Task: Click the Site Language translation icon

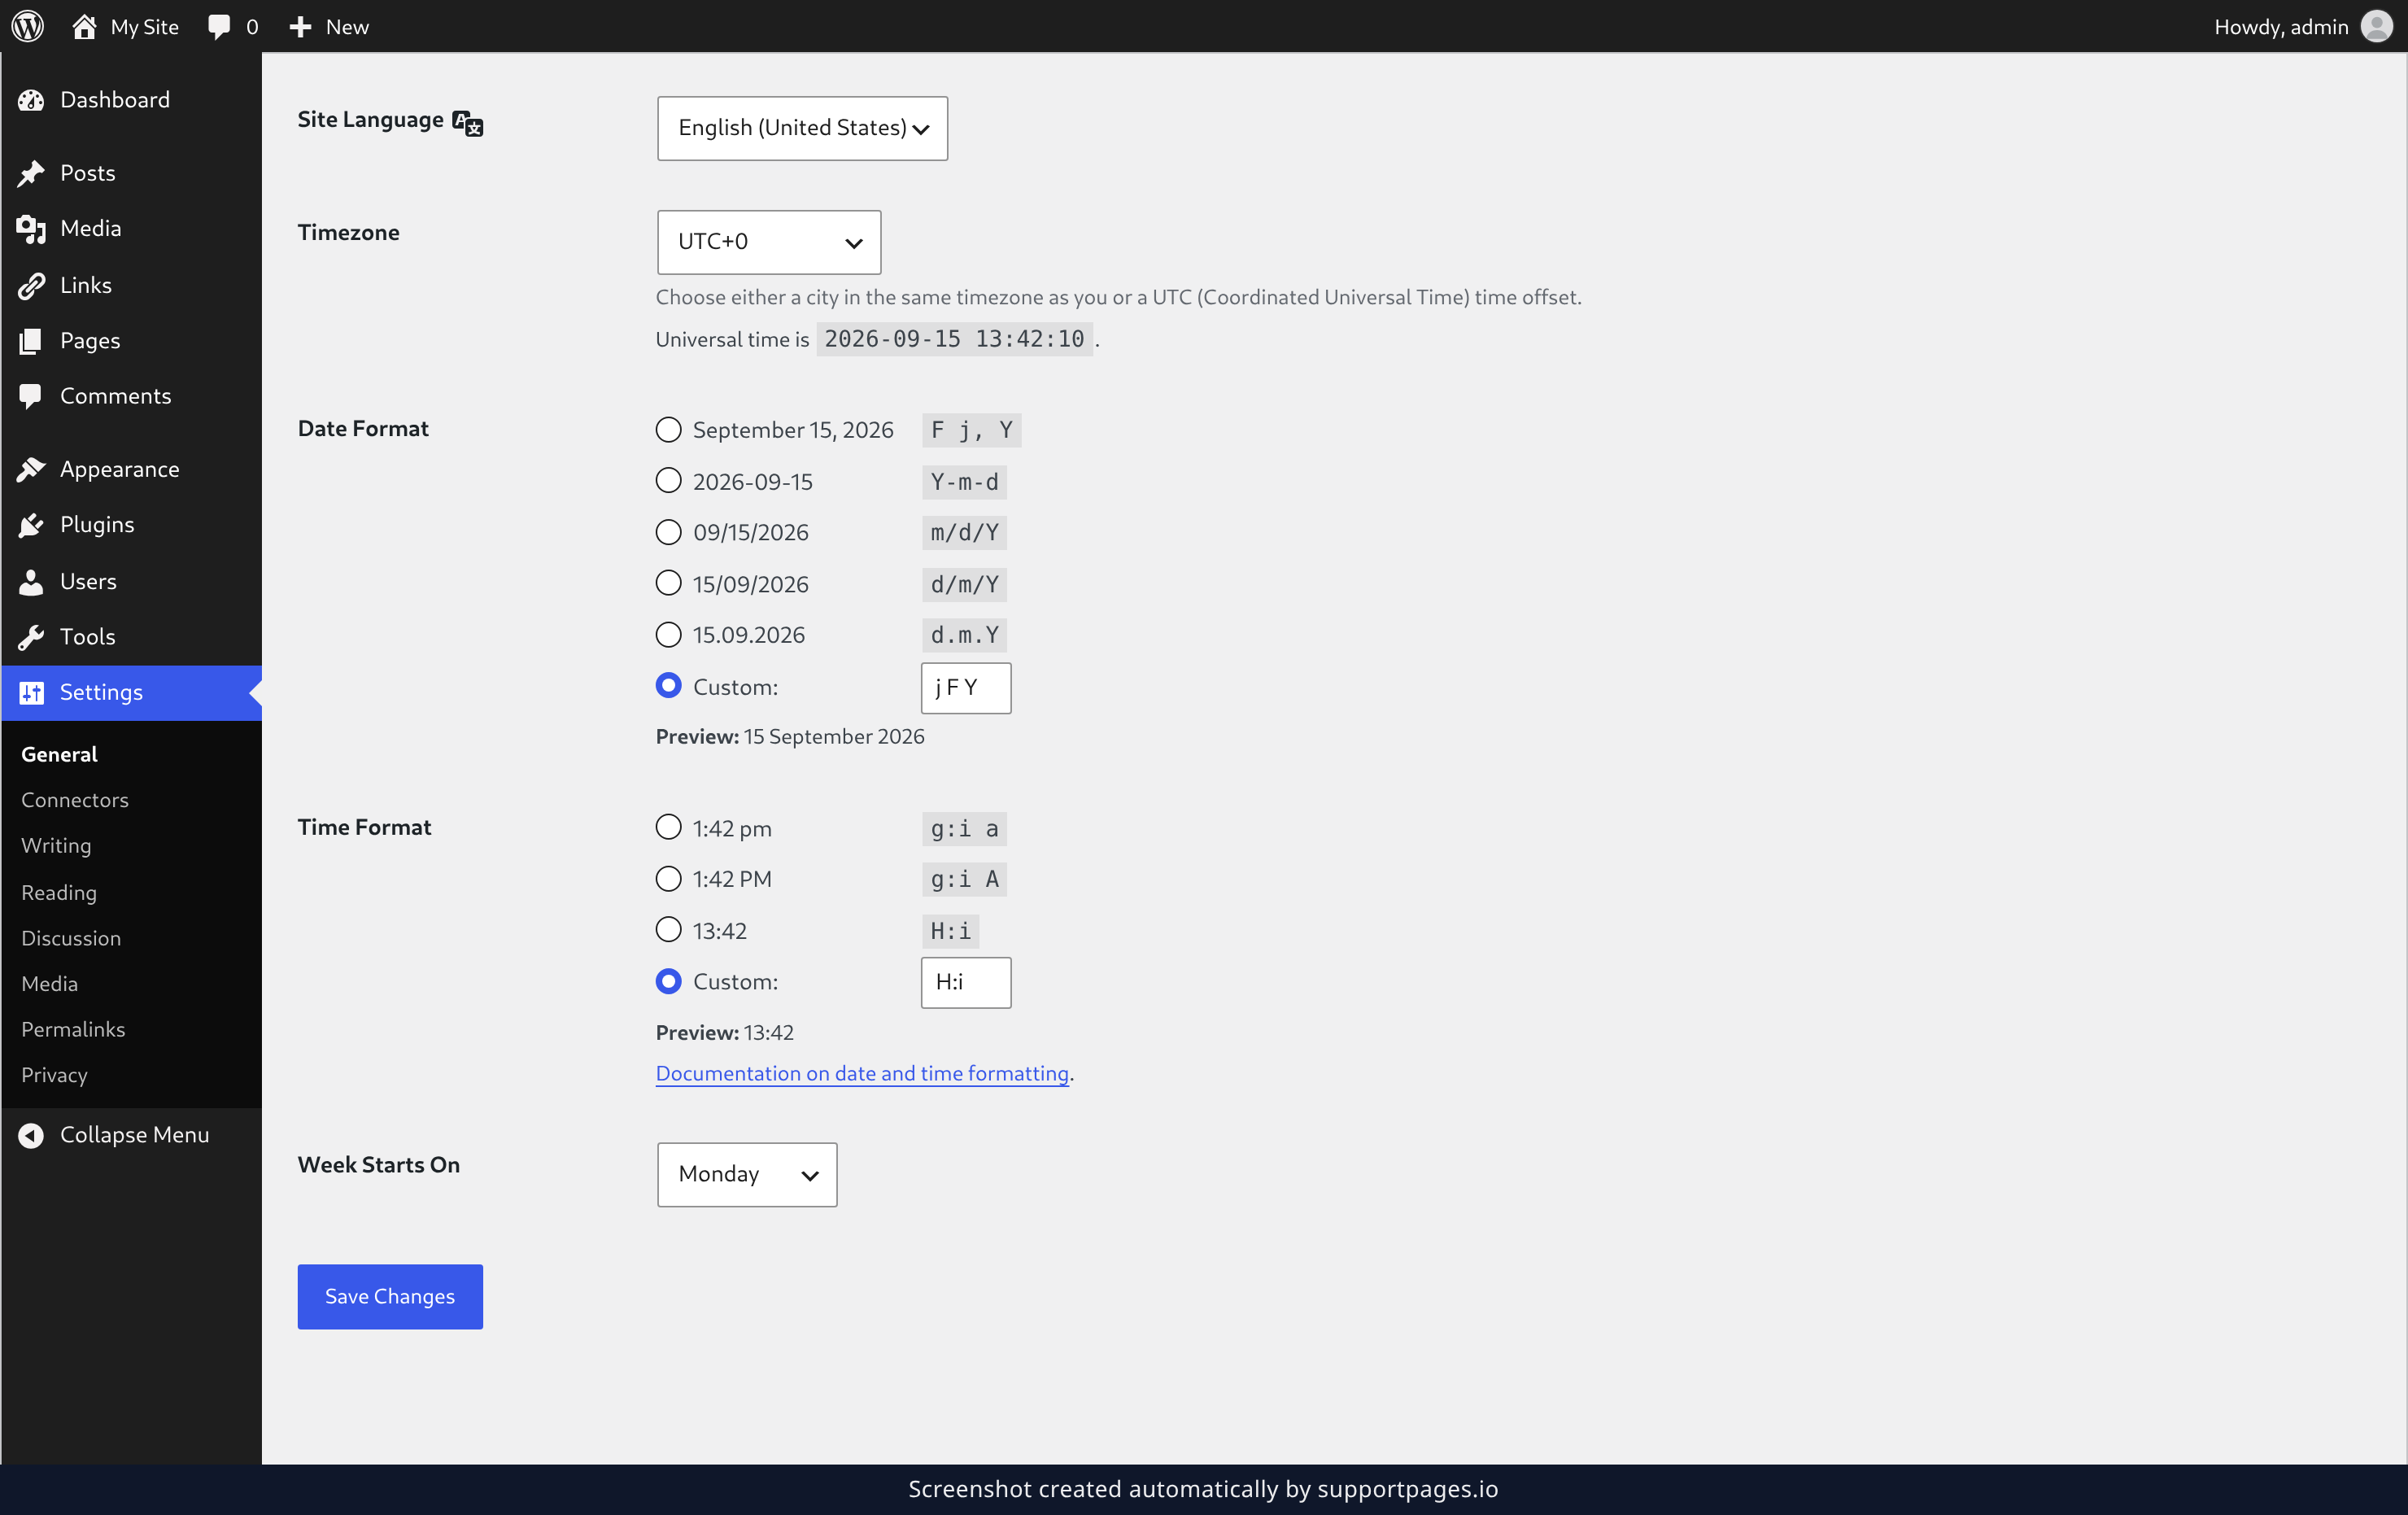Action: [x=467, y=122]
